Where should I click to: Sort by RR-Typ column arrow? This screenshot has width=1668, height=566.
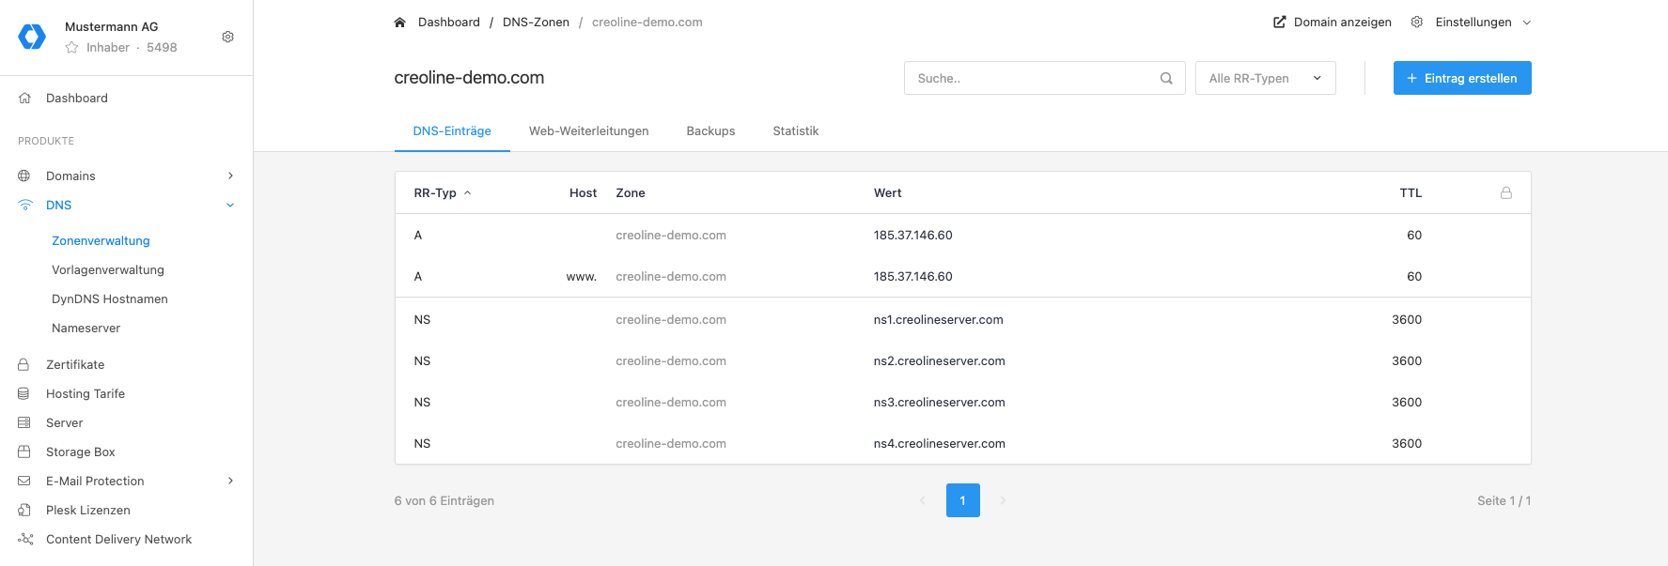click(x=467, y=192)
